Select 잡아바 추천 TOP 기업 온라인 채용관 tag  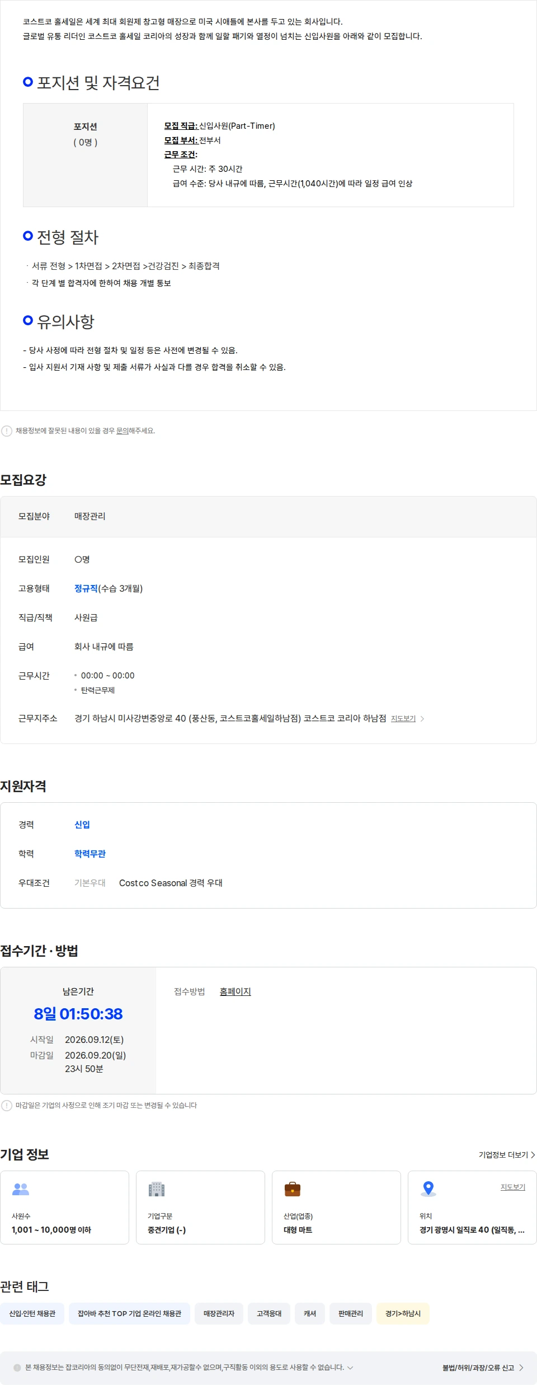point(129,1313)
